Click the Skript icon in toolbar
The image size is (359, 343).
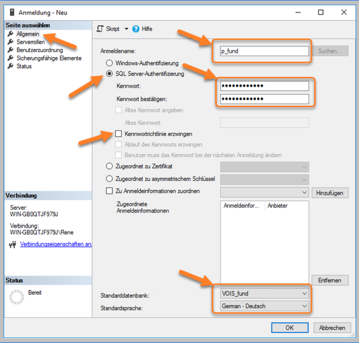coord(100,29)
